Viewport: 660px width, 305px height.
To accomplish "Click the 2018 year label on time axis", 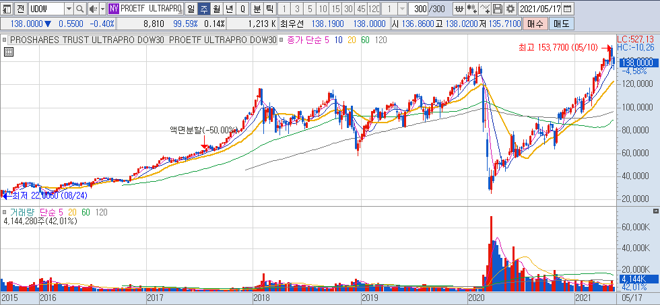I will (x=261, y=298).
